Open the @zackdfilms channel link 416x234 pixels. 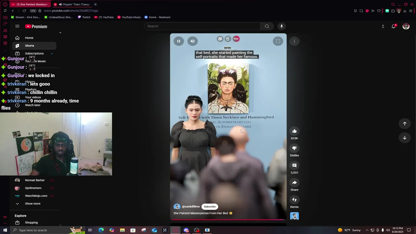191,207
